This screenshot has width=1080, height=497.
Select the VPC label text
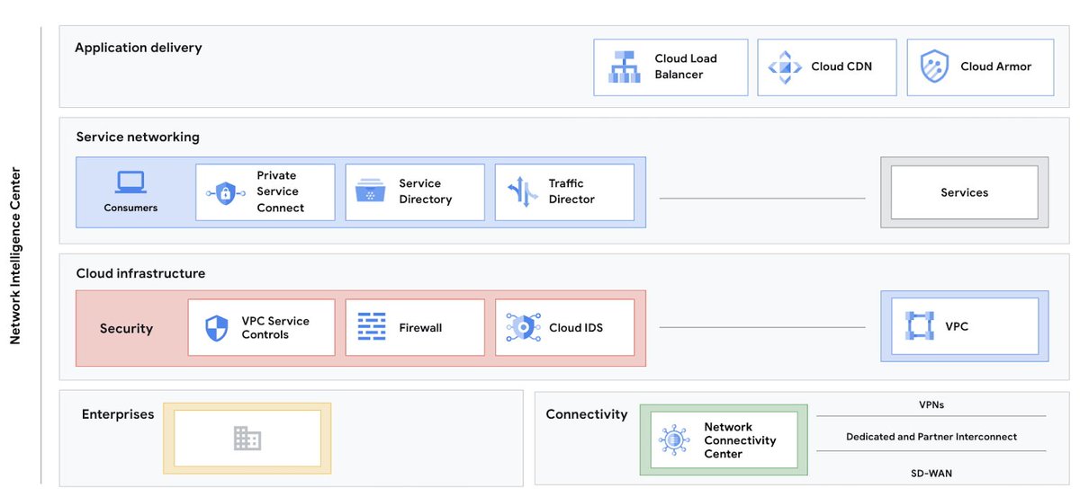(x=957, y=327)
